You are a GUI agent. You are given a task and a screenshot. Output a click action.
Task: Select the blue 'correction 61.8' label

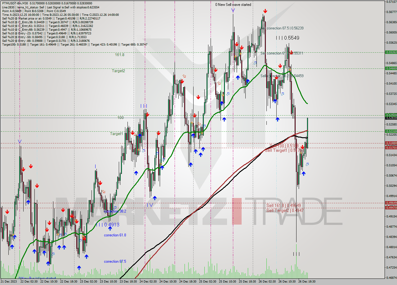[x=115, y=235]
